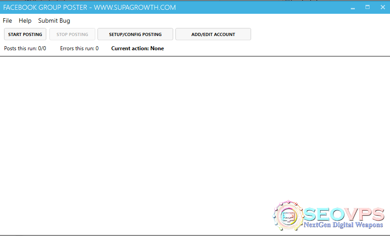Viewport: 390px width, 236px height.
Task: Open the File menu
Action: [x=7, y=20]
